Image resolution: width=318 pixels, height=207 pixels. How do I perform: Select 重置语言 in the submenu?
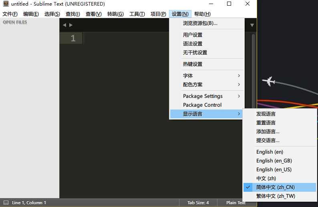280,123
